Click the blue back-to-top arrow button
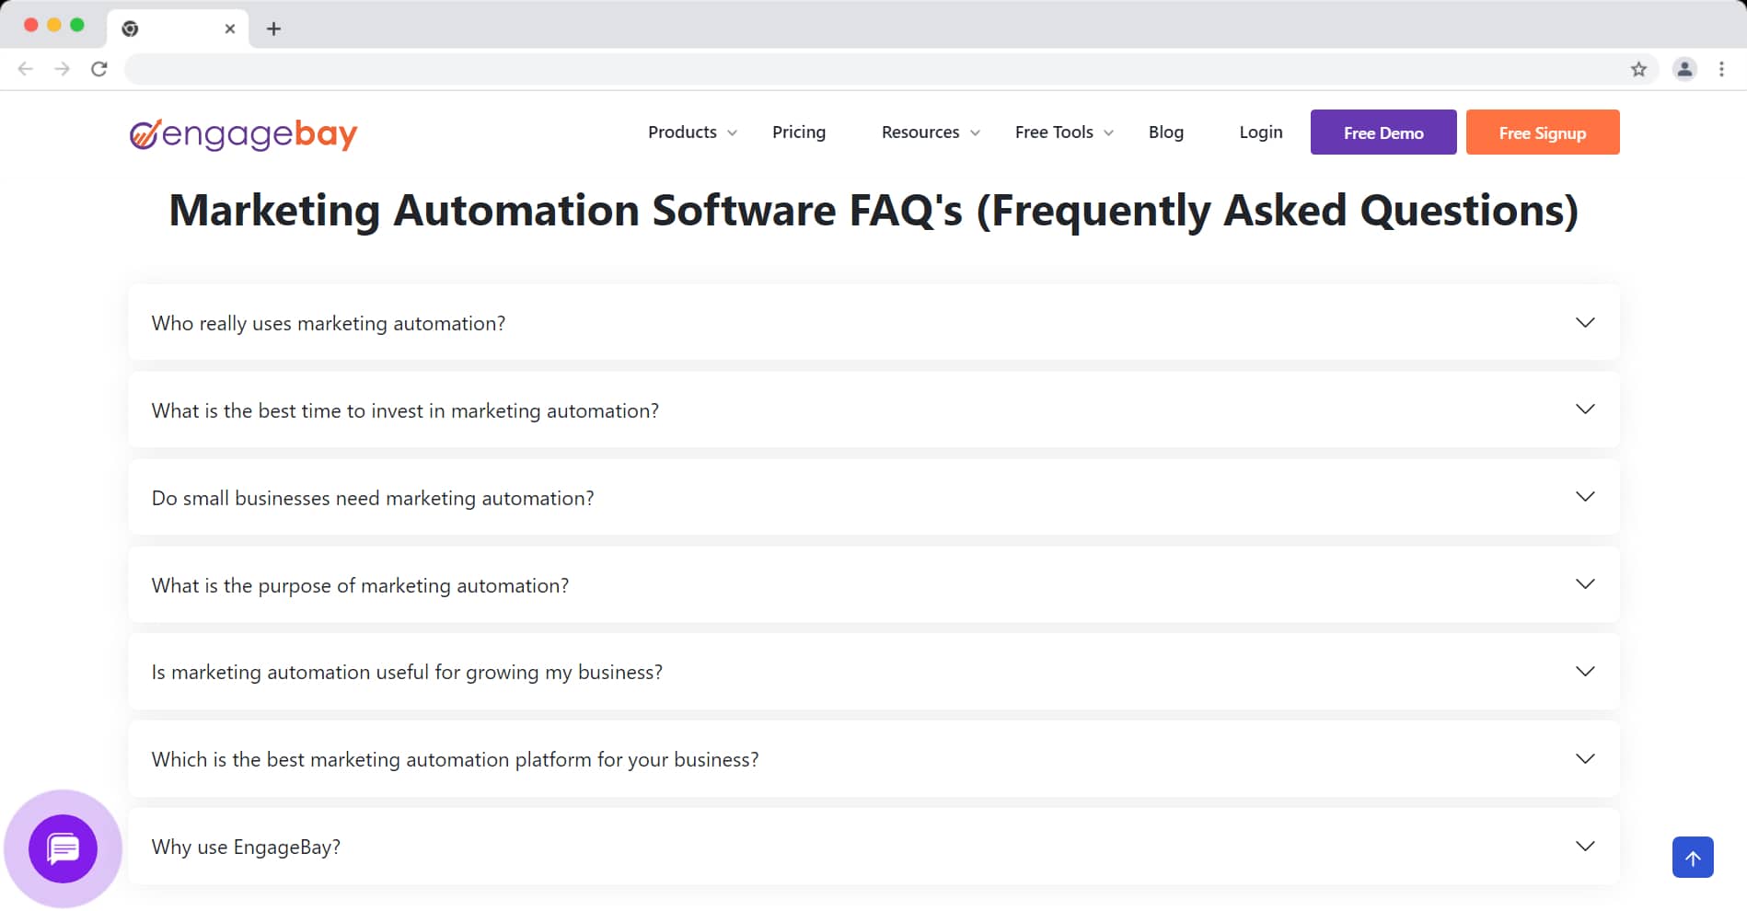 click(x=1693, y=858)
